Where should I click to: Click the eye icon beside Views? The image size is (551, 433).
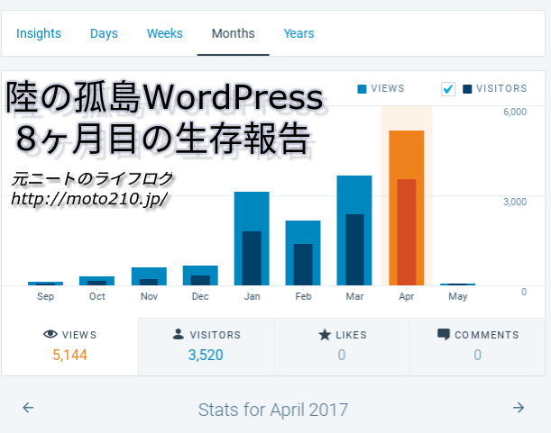pos(51,334)
